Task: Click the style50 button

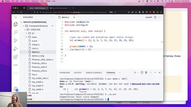Action: 149,17
